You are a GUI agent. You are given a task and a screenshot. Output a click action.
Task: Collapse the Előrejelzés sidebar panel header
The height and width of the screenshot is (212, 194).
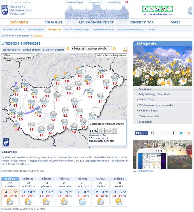(163, 44)
